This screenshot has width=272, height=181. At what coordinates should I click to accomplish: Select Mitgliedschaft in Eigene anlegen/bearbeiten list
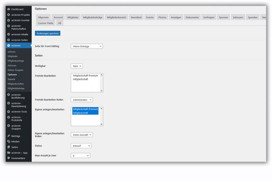coord(85,113)
